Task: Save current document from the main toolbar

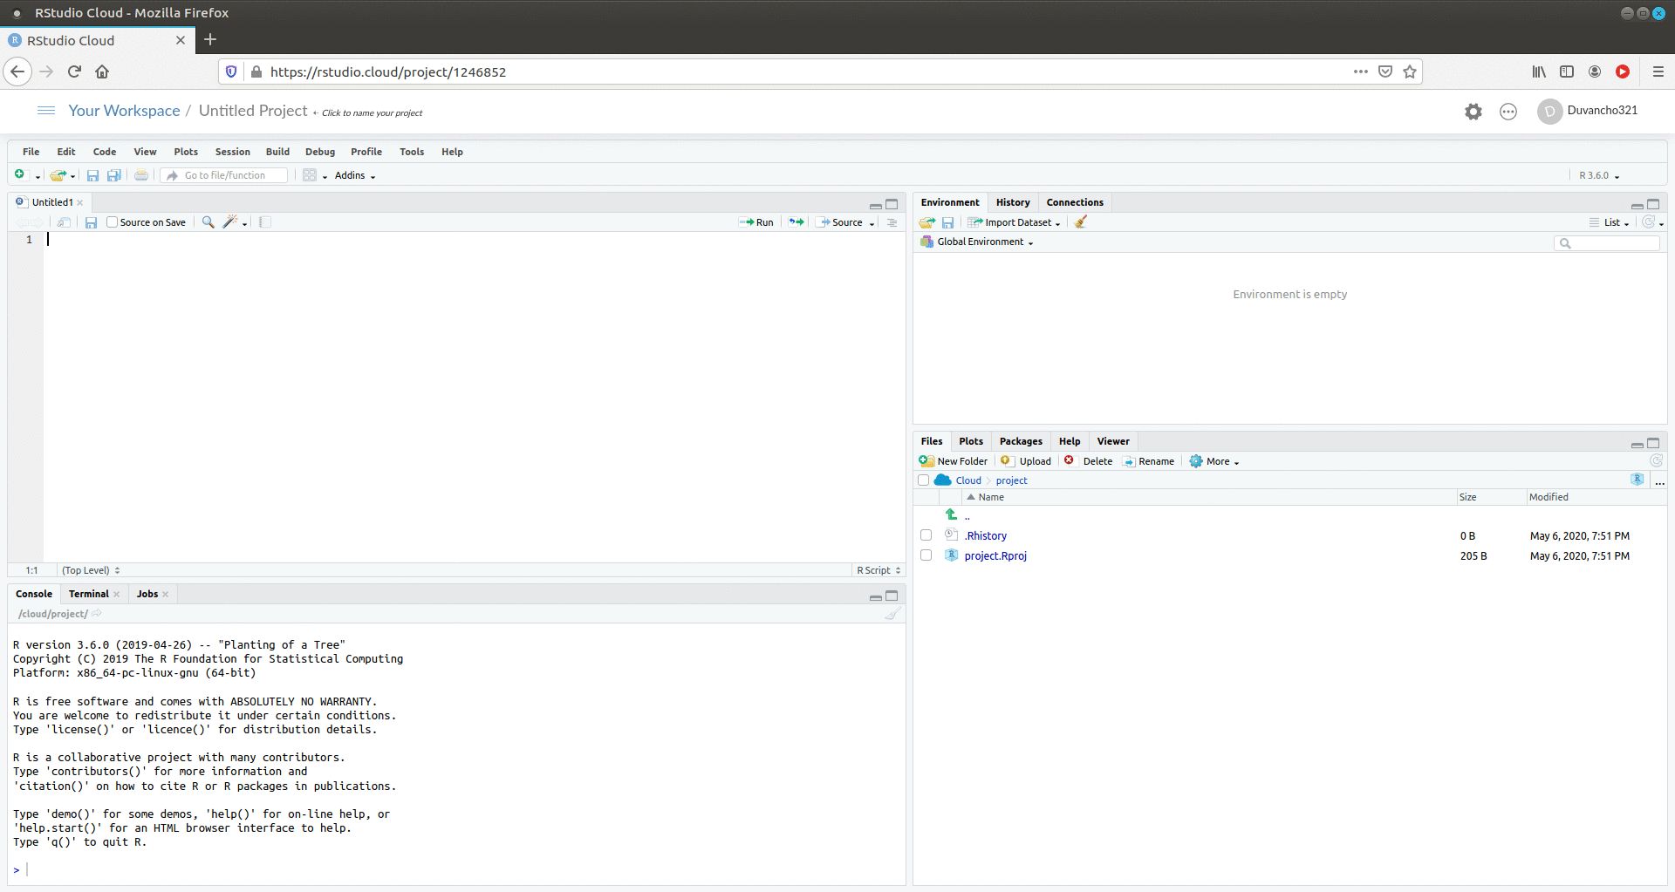Action: click(x=92, y=175)
